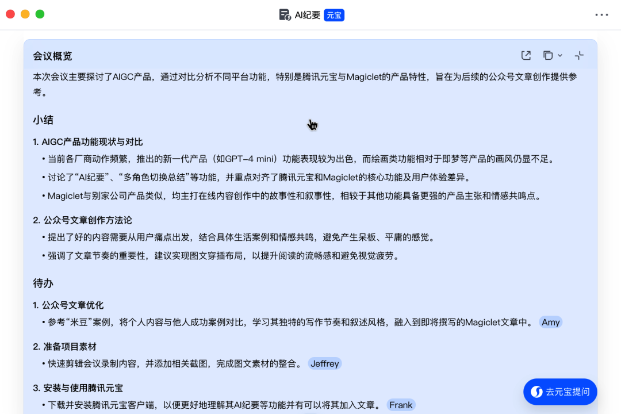The width and height of the screenshot is (621, 414).
Task: Select the Amy assignee tag
Action: (x=550, y=322)
